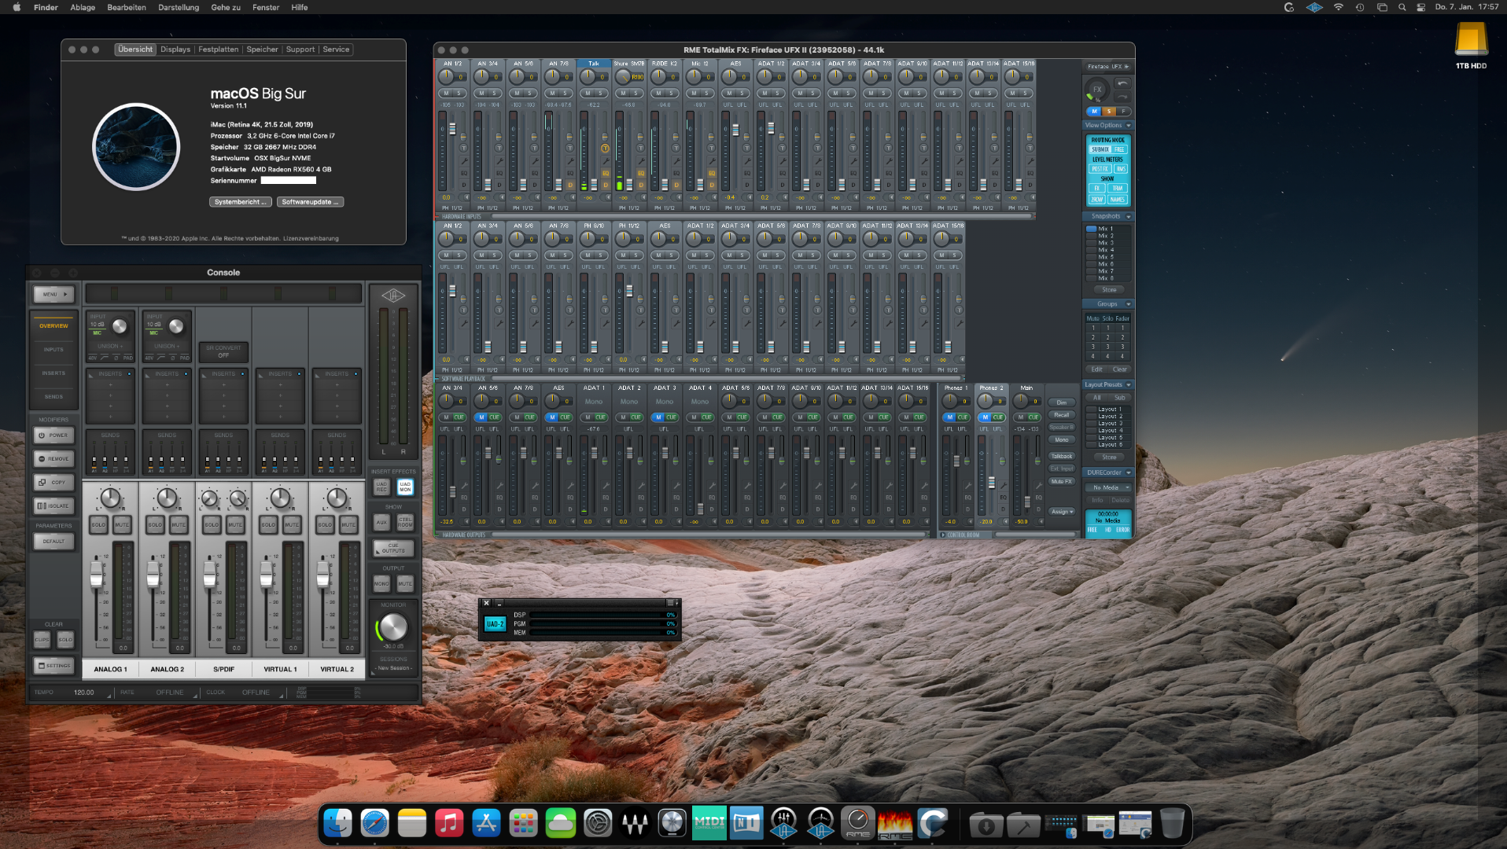Open Native Instruments app in dock
This screenshot has height=849, width=1507.
point(746,824)
